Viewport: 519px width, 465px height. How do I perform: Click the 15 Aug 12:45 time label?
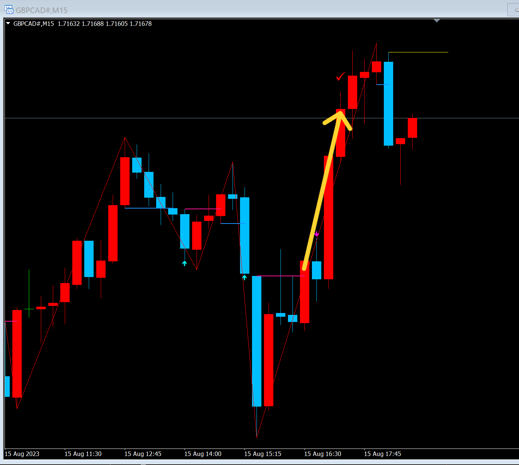[143, 454]
